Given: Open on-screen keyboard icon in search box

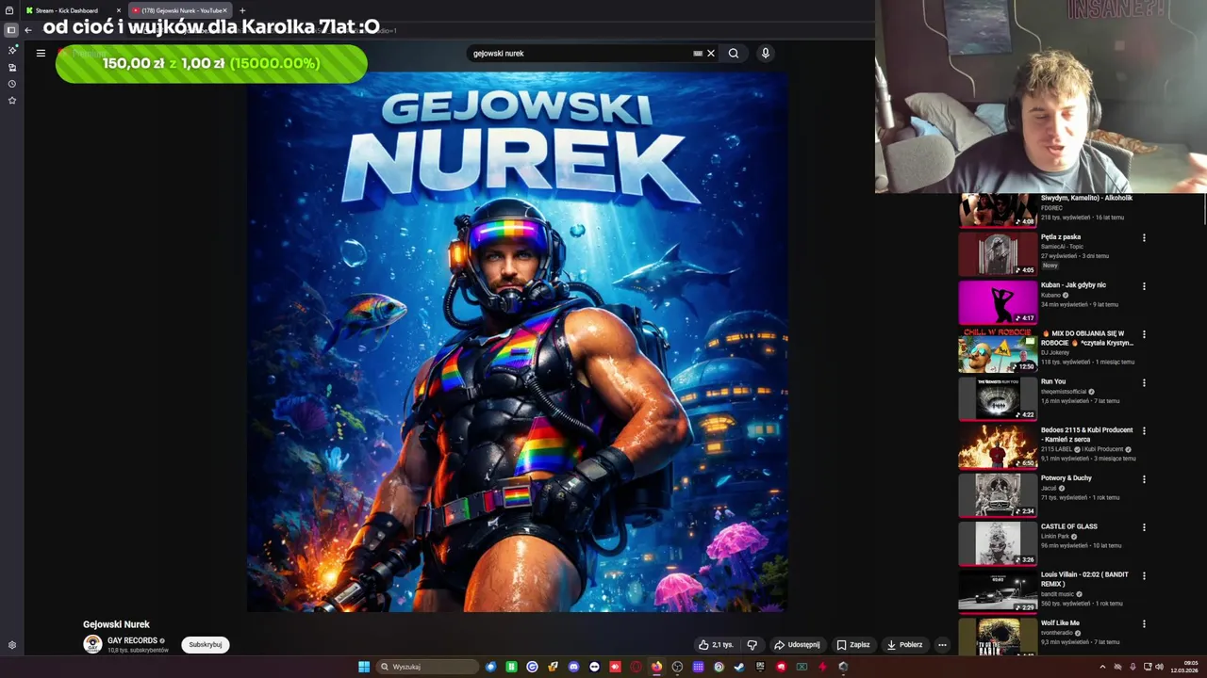Looking at the screenshot, I should coord(698,54).
